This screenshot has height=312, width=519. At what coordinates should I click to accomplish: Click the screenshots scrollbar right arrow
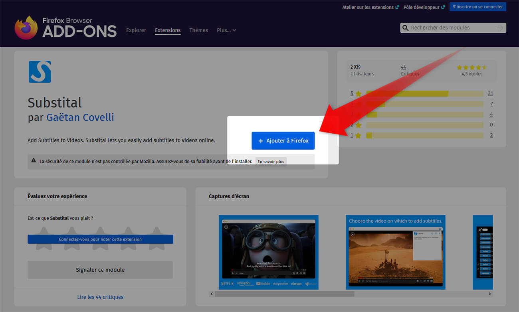[490, 294]
